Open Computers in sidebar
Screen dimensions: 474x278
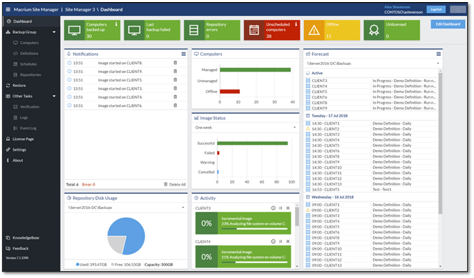coord(29,43)
